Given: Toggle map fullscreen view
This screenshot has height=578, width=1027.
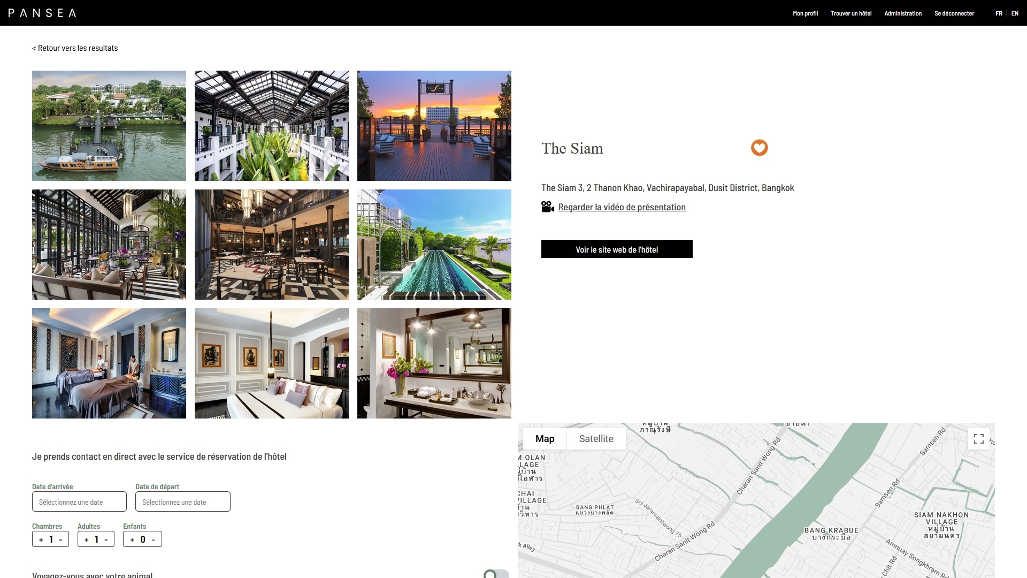Looking at the screenshot, I should click(x=979, y=439).
